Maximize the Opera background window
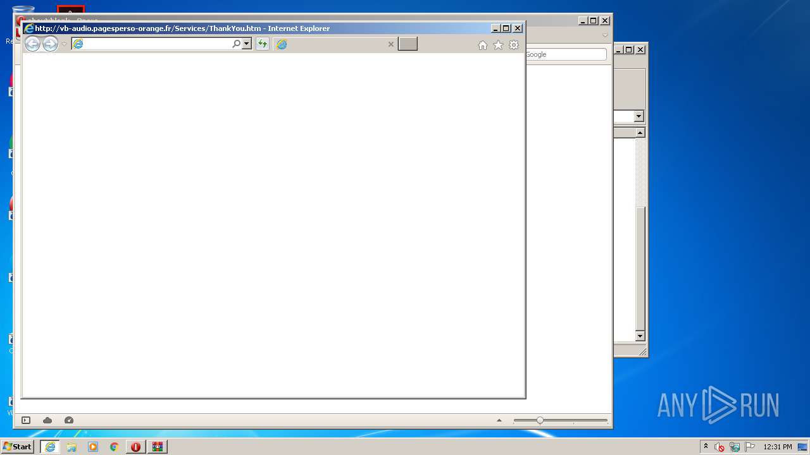Viewport: 810px width, 455px height. pos(594,21)
